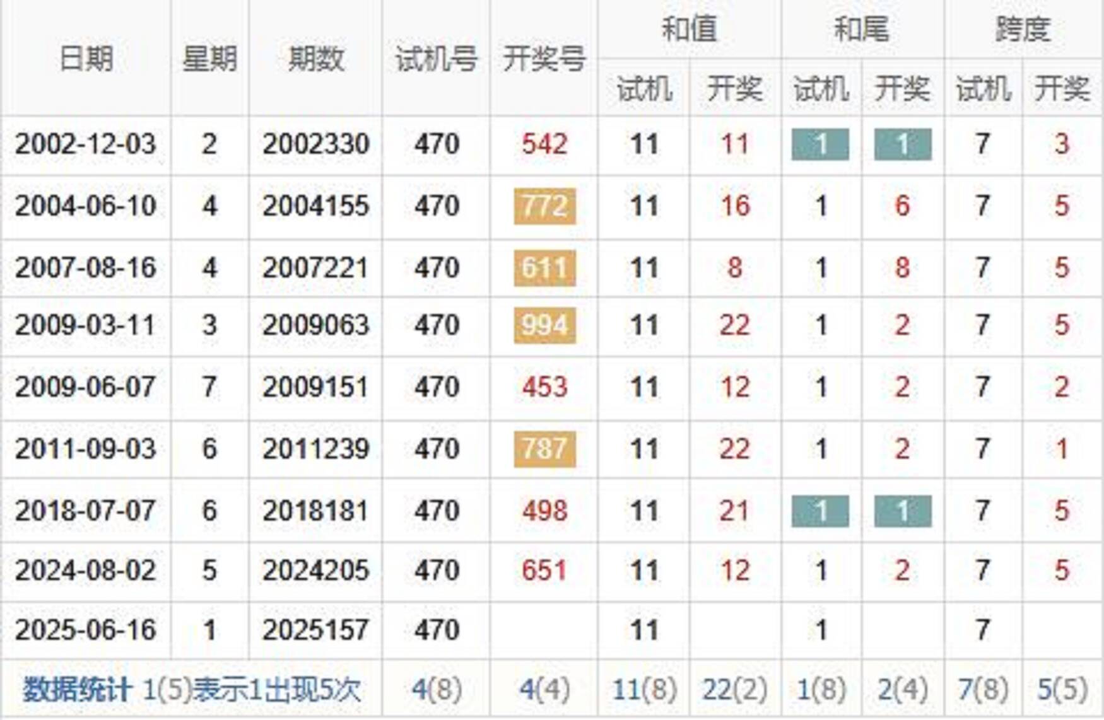Viewport: 1104px width, 720px height.
Task: Pick the orange highlighted 787 badge
Action: click(544, 449)
